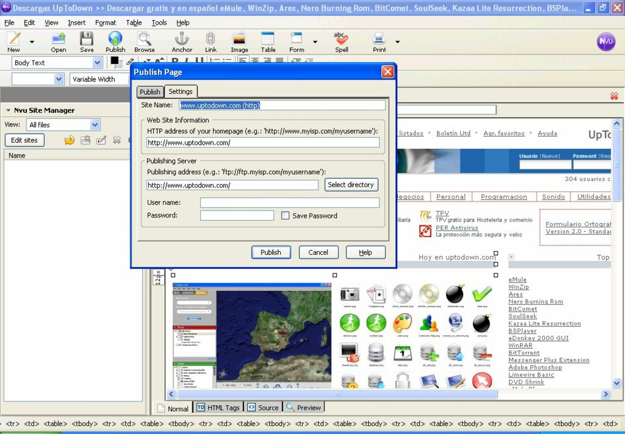625x434 pixels.
Task: Click the Select directory button
Action: (x=351, y=184)
